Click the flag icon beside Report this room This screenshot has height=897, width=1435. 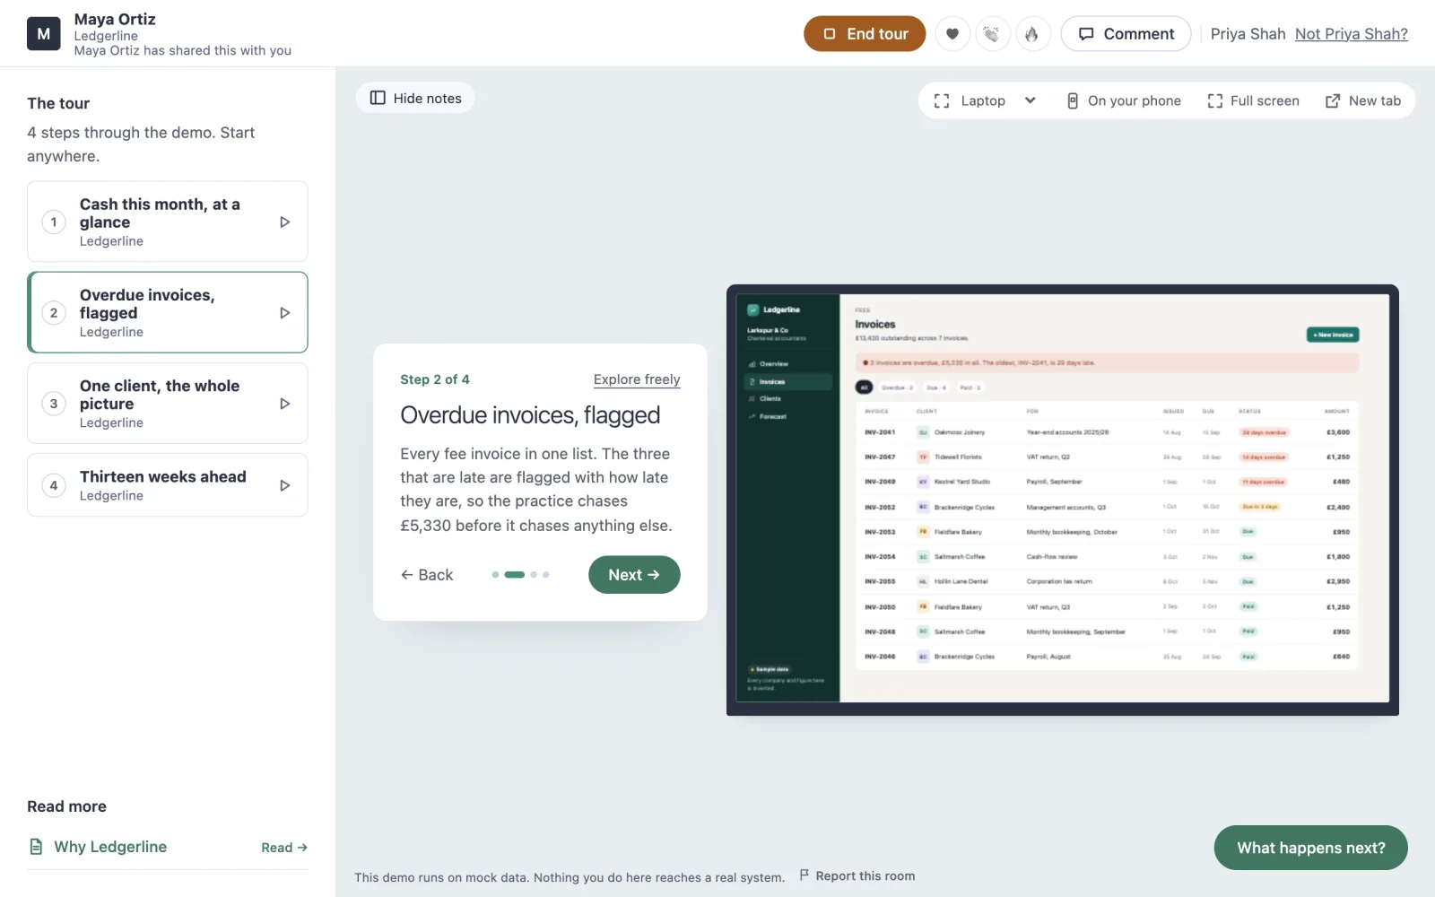tap(804, 875)
